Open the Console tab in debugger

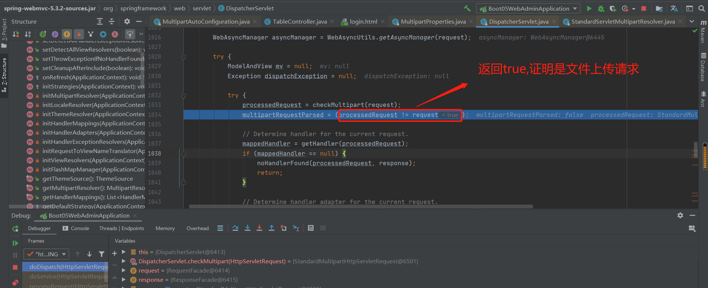pyautogui.click(x=76, y=228)
